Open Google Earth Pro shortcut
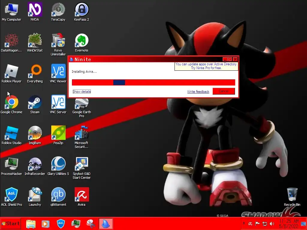307x230 pixels. (x=82, y=108)
